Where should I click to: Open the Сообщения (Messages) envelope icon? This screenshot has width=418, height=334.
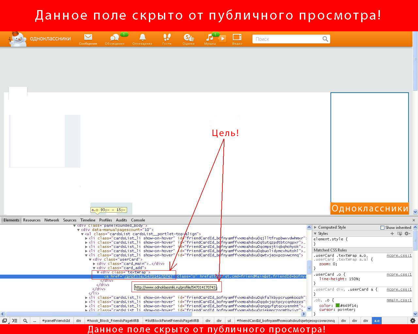click(88, 39)
